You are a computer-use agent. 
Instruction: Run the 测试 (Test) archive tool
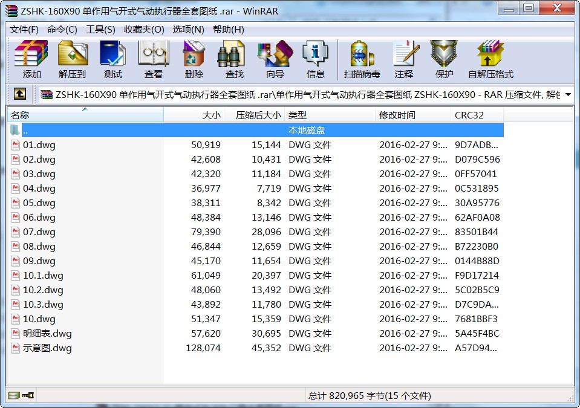pyautogui.click(x=113, y=59)
